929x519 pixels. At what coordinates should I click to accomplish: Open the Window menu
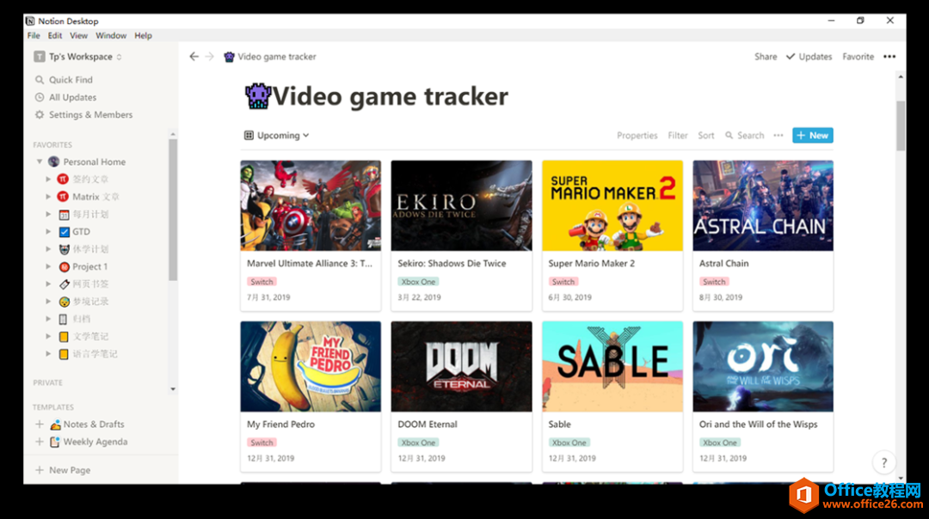pyautogui.click(x=111, y=35)
